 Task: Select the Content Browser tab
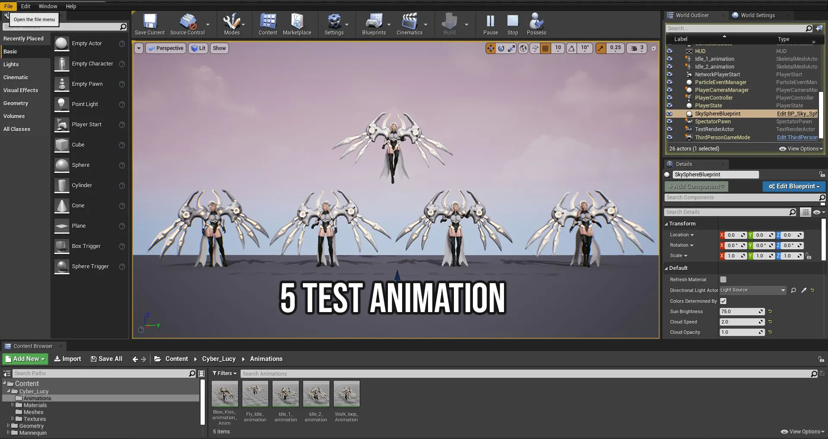pos(33,346)
